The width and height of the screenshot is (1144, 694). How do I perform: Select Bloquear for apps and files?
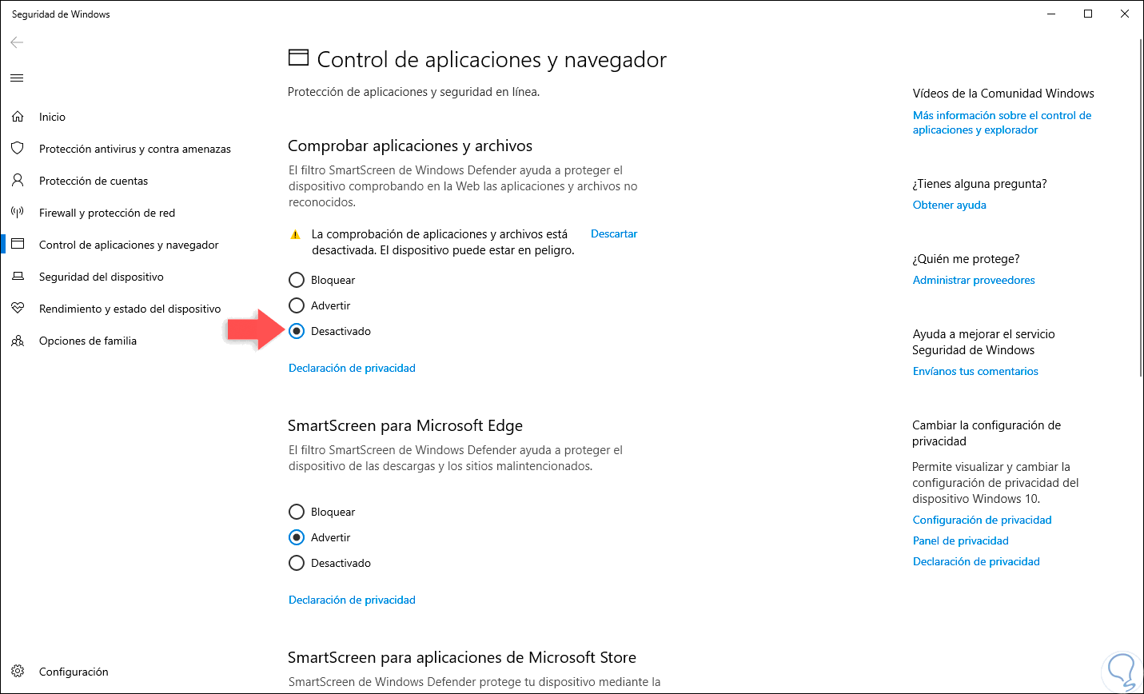coord(297,280)
